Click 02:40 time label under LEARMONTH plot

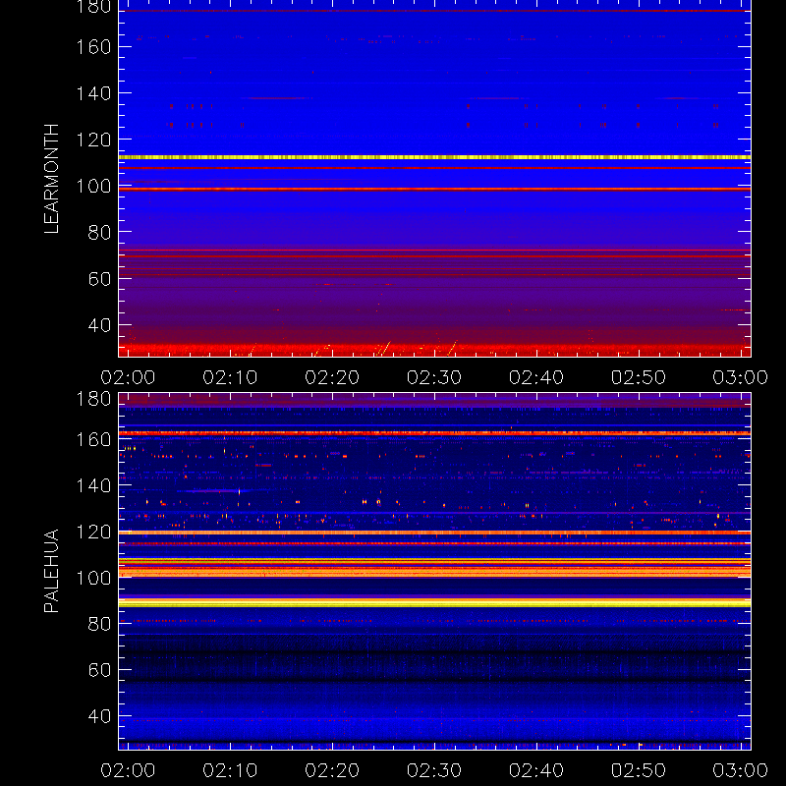[x=536, y=377]
